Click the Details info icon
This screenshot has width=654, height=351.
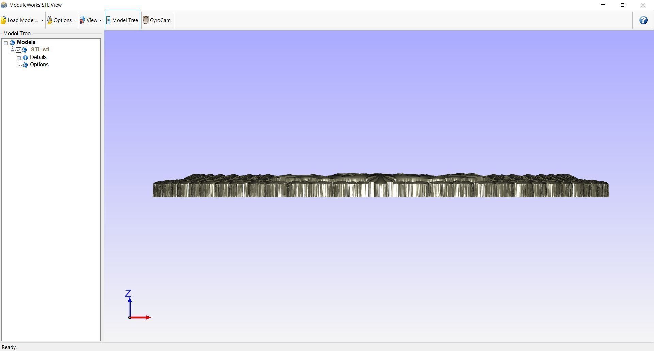[25, 58]
